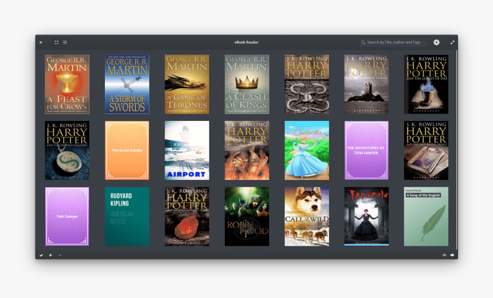Open Harry Potter Half-Blood Prince cover
The image size is (493, 298).
427,150
